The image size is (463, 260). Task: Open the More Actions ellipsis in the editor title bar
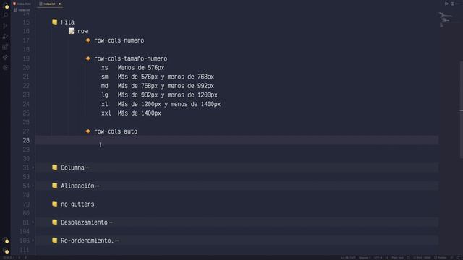click(x=458, y=4)
